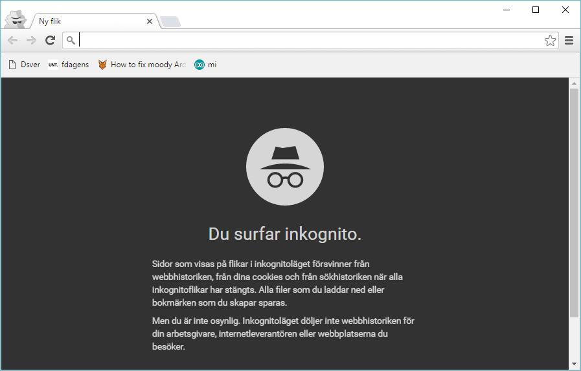This screenshot has height=371, width=581.
Task: Bookmark this page with the star icon
Action: click(551, 40)
